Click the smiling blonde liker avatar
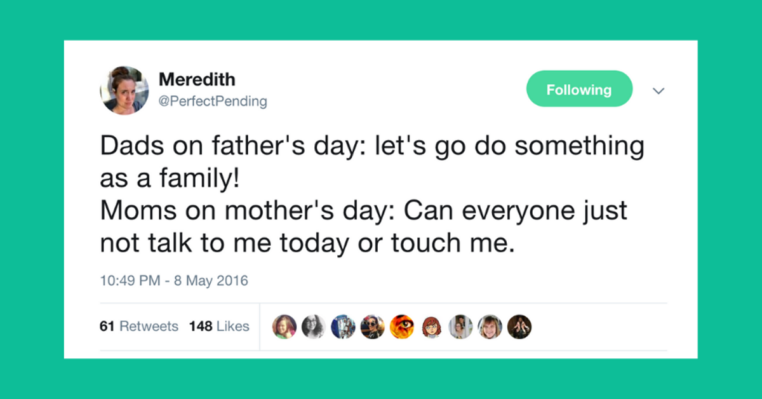 (x=490, y=327)
